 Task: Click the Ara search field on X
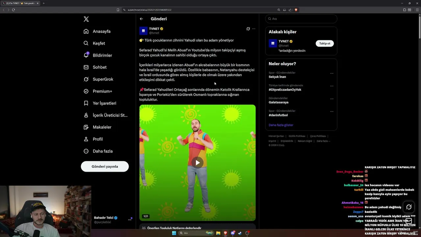coord(301,19)
